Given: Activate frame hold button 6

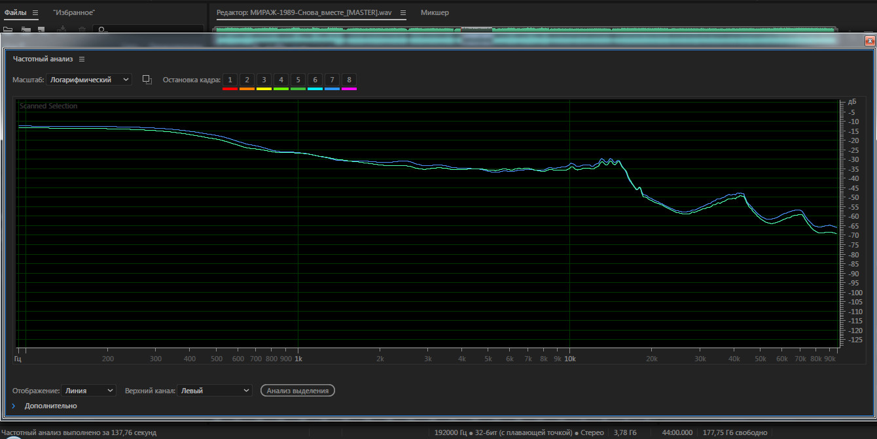Looking at the screenshot, I should pos(315,80).
